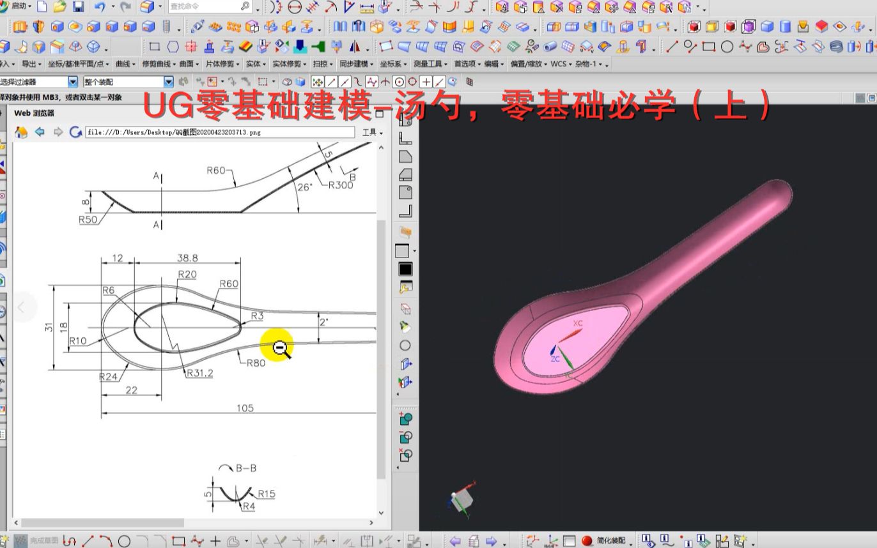Open the 首选项 preferences menu
Viewport: 877px width, 548px height.
pyautogui.click(x=467, y=64)
